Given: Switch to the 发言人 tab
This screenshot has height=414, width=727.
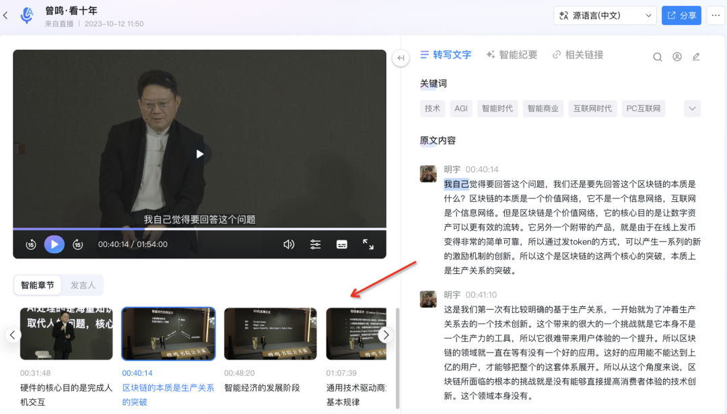Looking at the screenshot, I should tap(83, 285).
